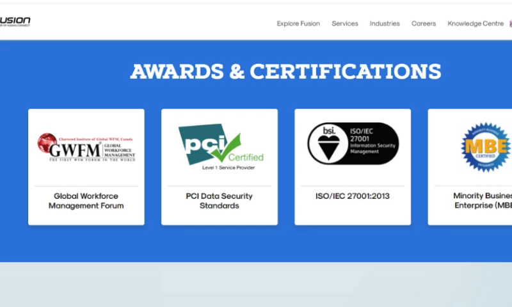Viewport: 512px width, 307px height.
Task: Go to the Industries menu item
Action: pyautogui.click(x=385, y=24)
